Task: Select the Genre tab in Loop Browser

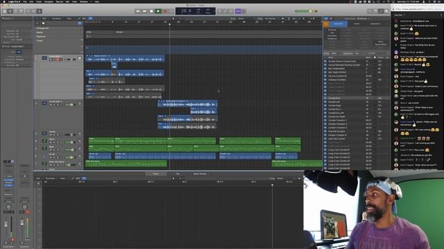Action: [x=357, y=24]
